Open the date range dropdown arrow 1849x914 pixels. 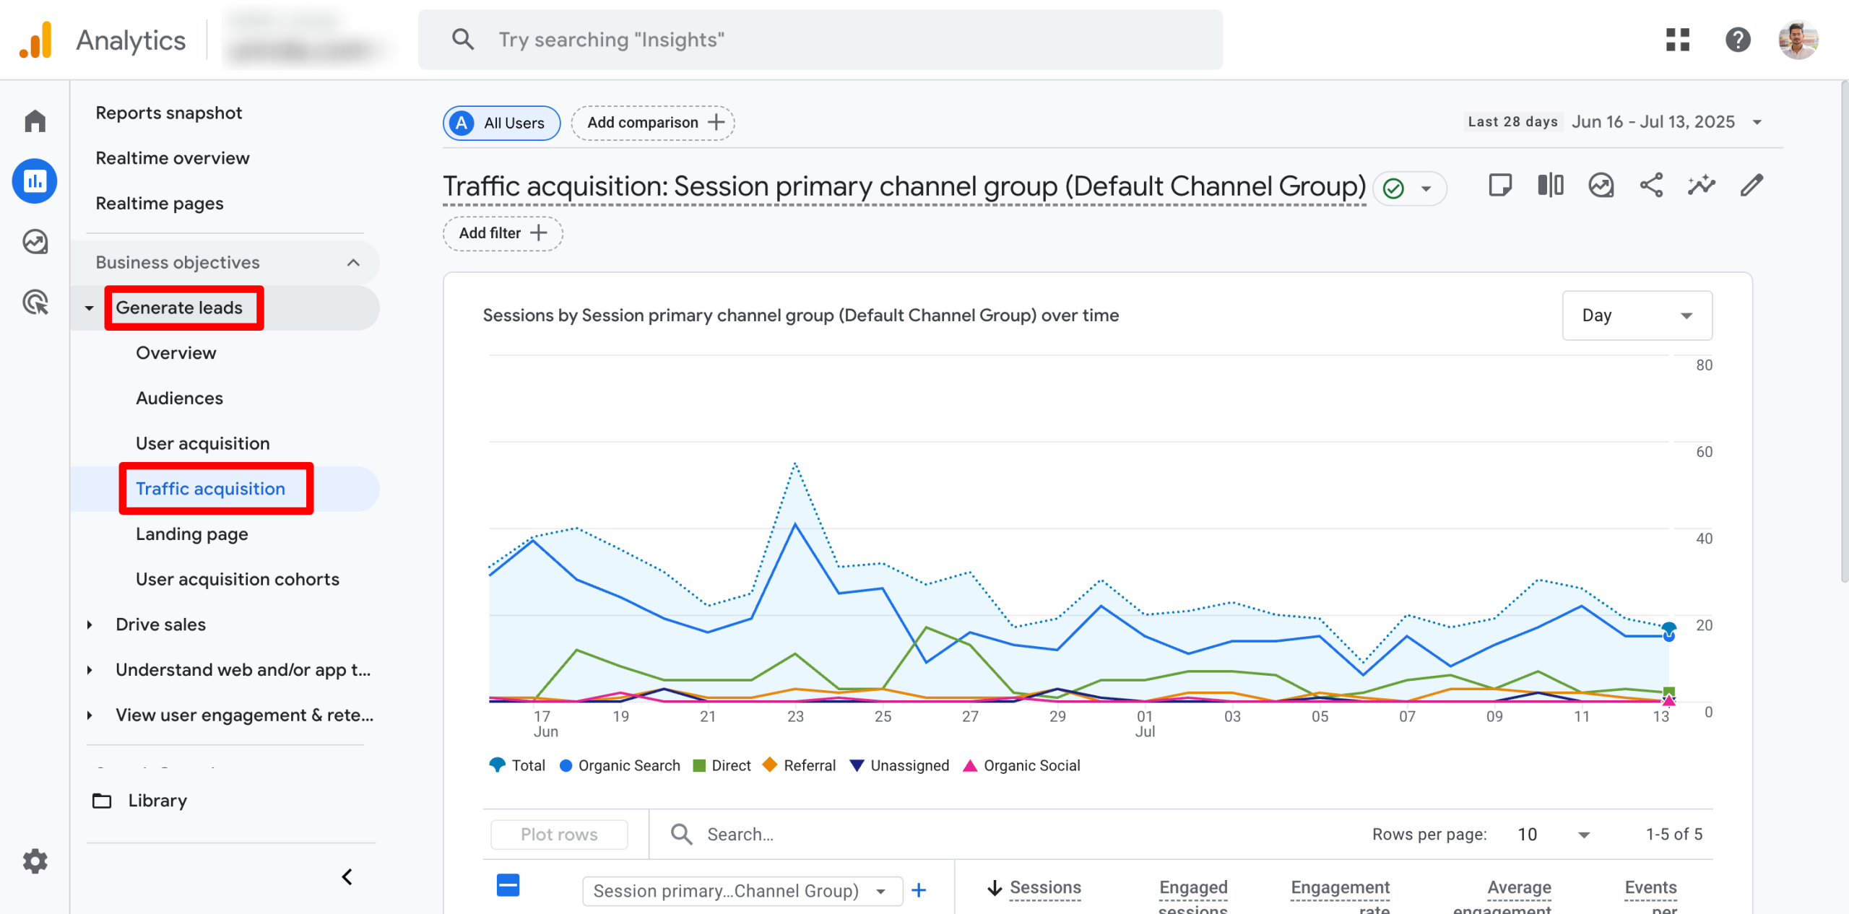tap(1757, 122)
